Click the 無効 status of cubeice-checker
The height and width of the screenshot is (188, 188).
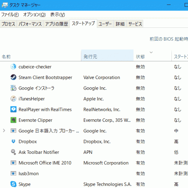pos(140,67)
